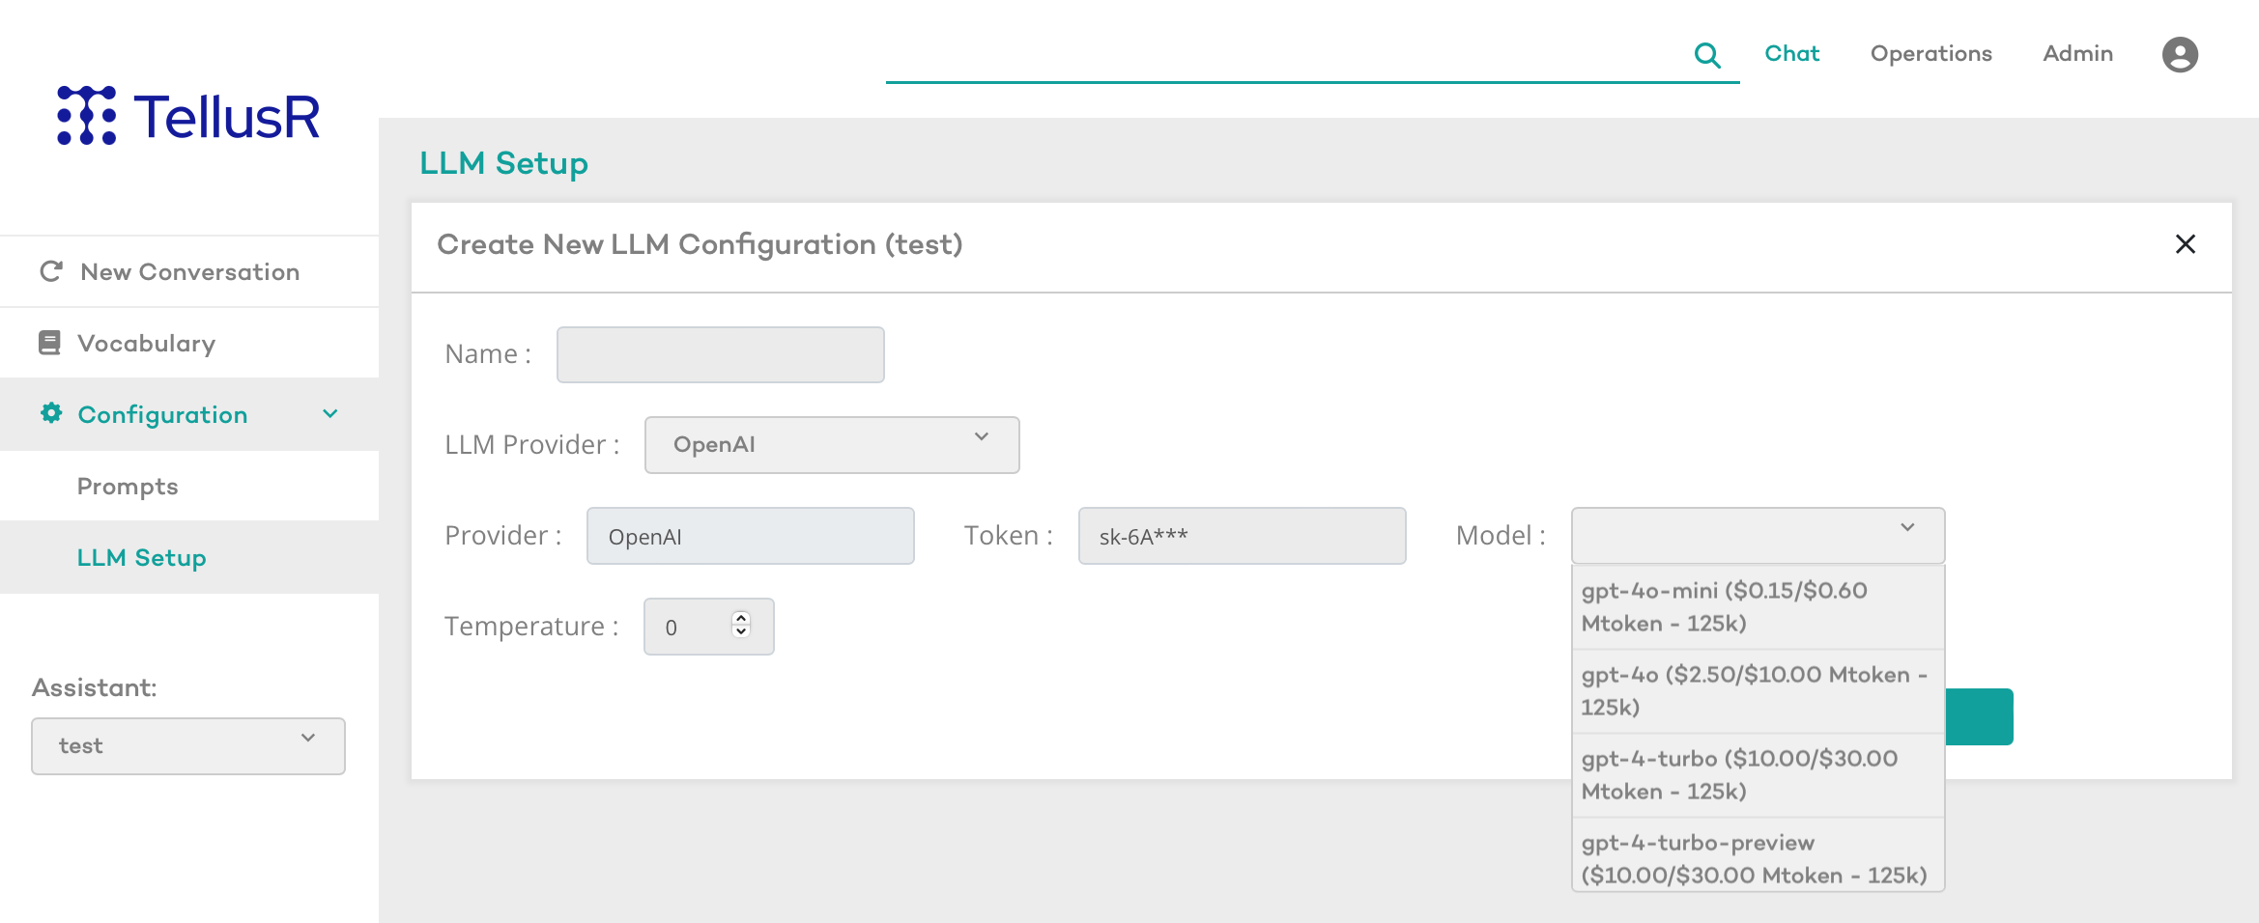This screenshot has width=2259, height=923.
Task: Close the Create New LLM Configuration dialog
Action: pyautogui.click(x=2185, y=244)
